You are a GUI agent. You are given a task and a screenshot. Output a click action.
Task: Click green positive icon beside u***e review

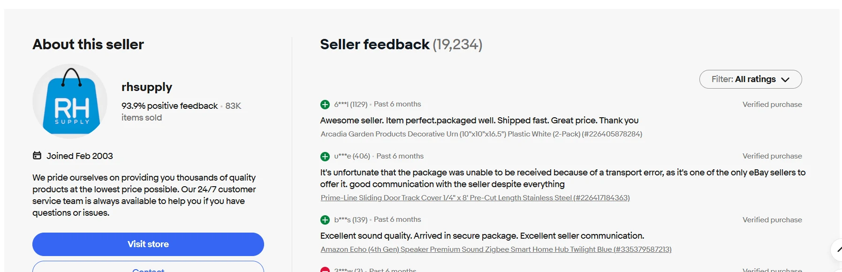pyautogui.click(x=325, y=157)
